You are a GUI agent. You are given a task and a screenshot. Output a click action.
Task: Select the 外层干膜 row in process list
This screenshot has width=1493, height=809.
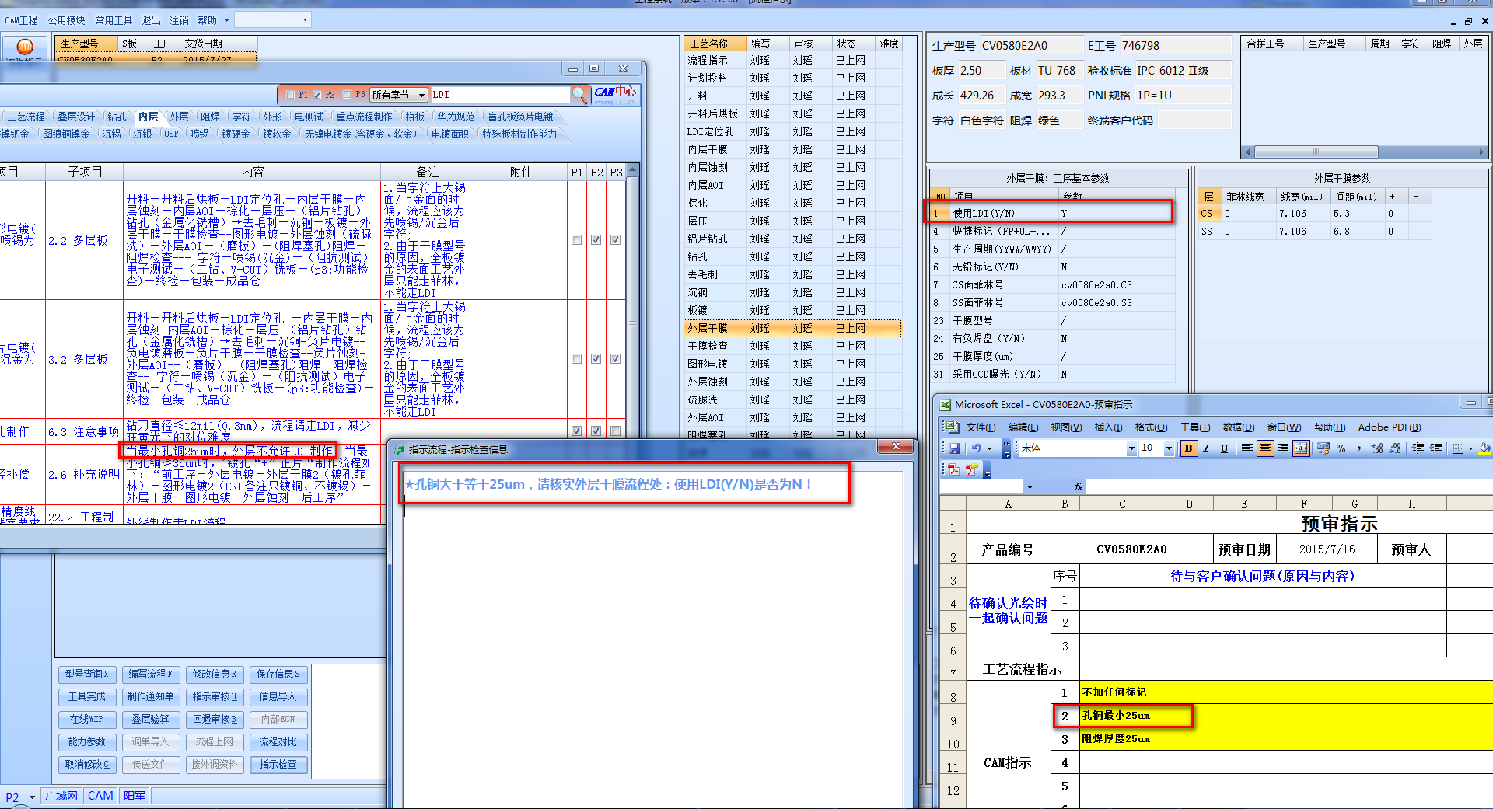point(792,329)
